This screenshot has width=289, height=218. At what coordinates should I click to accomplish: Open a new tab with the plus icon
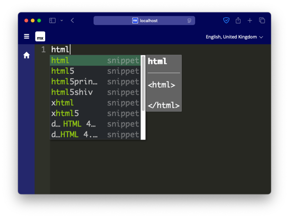(x=250, y=21)
